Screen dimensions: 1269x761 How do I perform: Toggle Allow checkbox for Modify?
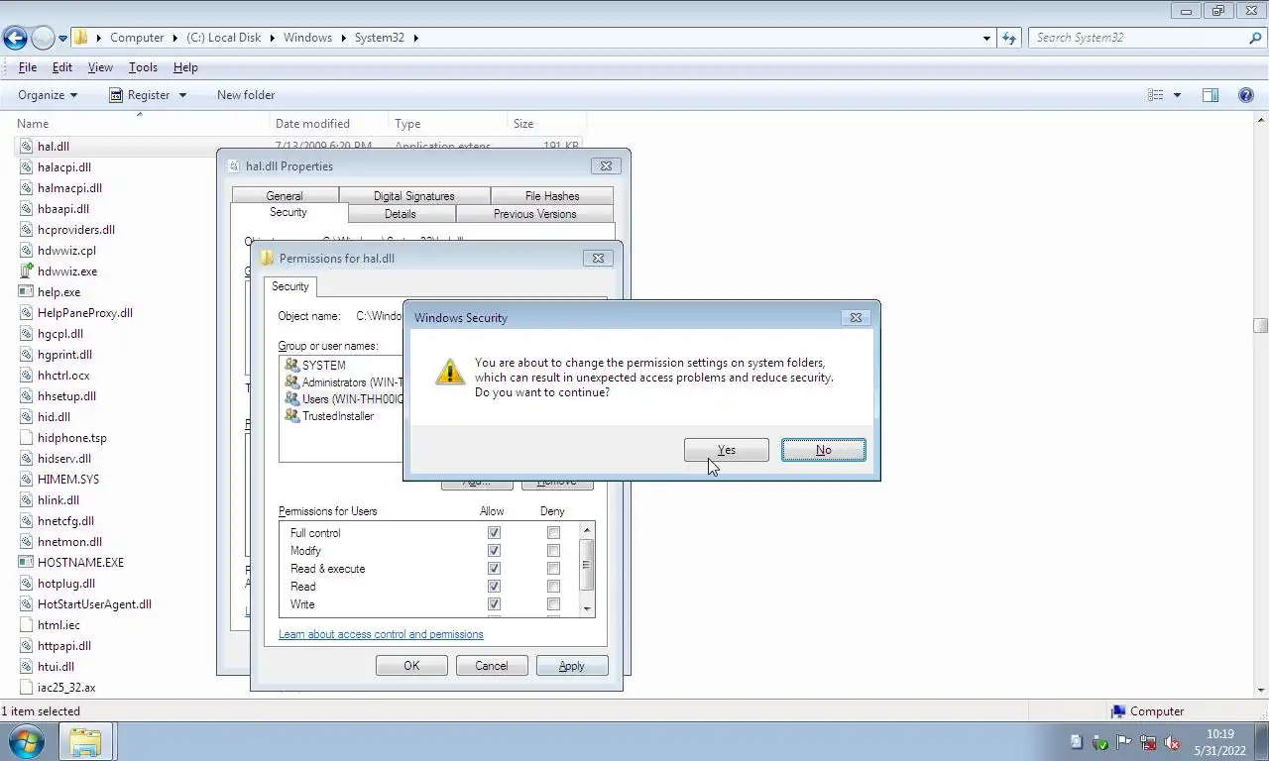tap(494, 551)
